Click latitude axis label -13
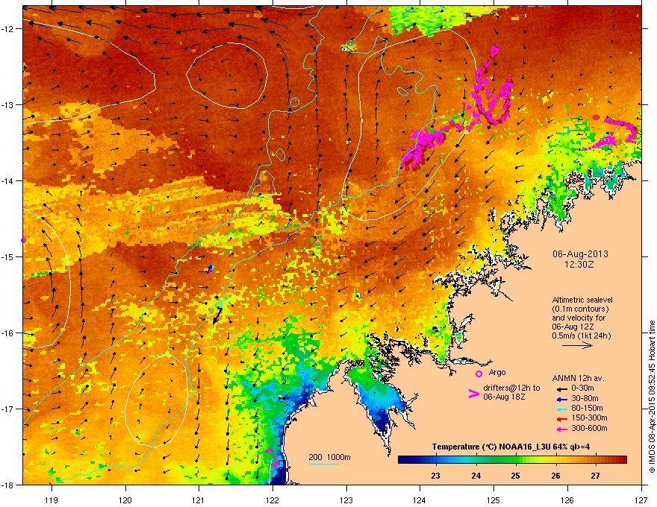657x507 pixels. point(7,104)
